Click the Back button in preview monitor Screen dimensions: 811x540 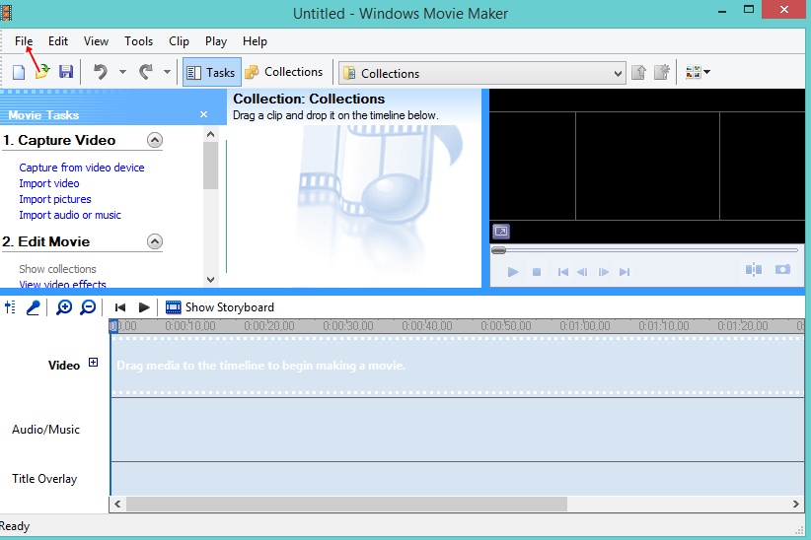563,272
